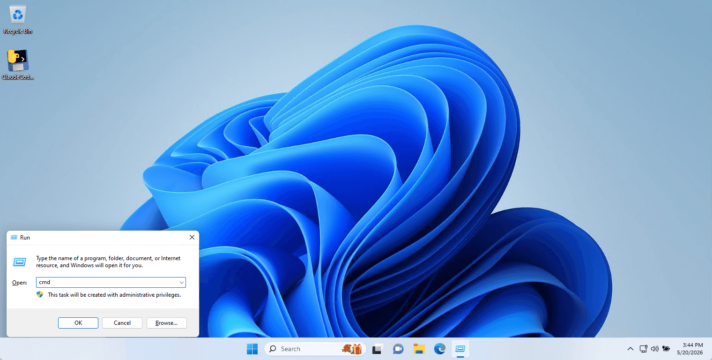Click the battery tray icon
712x360 pixels.
[x=666, y=349]
